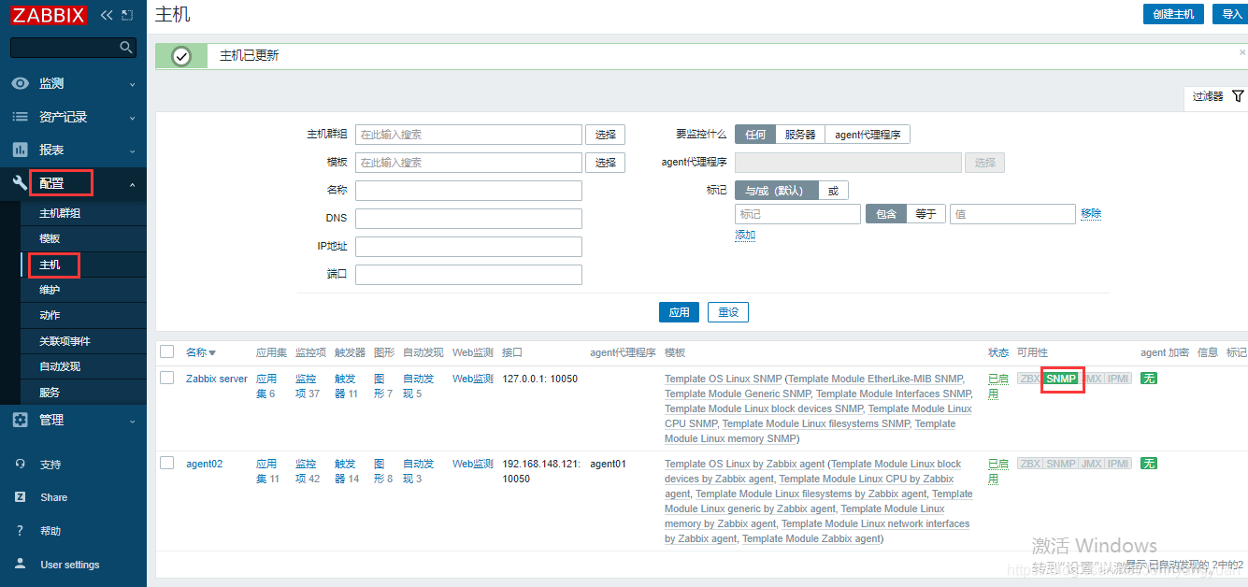1248x587 pixels.
Task: Click ZBX availability badge for agent02
Action: click(x=1029, y=464)
